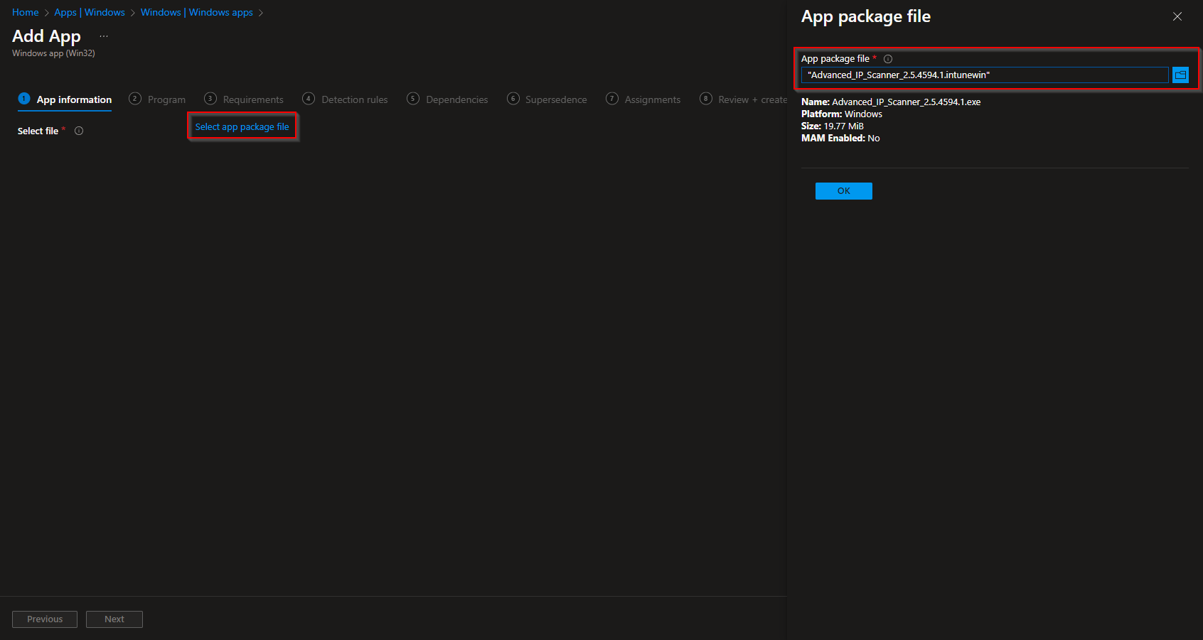
Task: Close the App package file panel
Action: (x=1177, y=16)
